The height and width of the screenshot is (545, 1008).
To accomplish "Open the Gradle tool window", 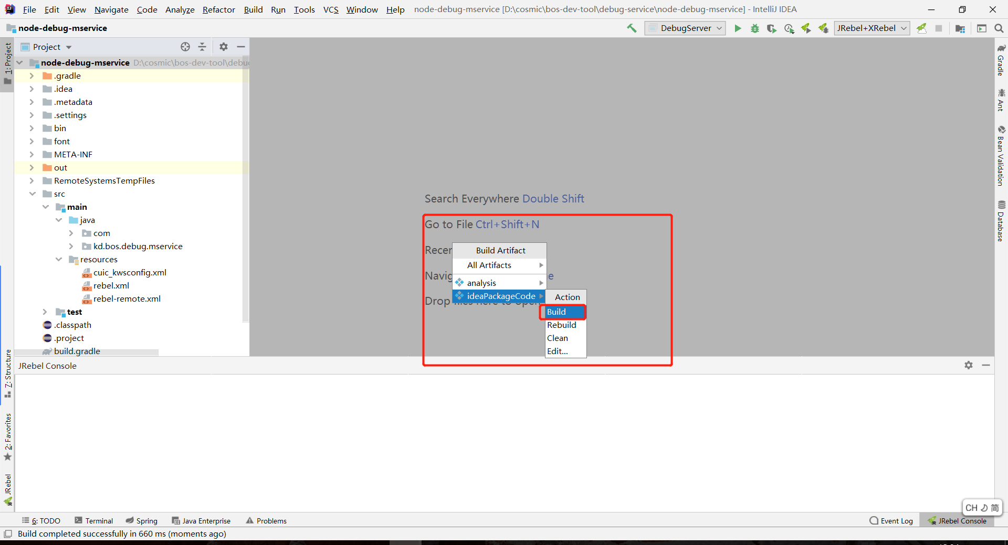I will (1001, 60).
